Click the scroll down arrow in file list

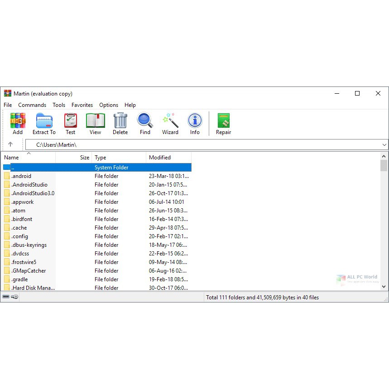coord(384,286)
